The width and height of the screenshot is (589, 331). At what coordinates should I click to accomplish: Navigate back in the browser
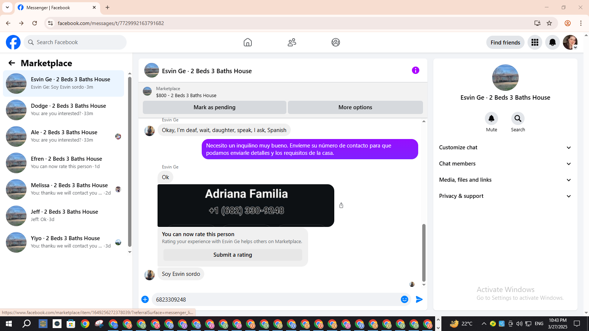[8, 23]
